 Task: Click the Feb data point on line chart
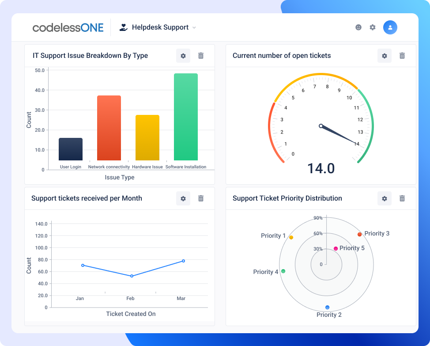pyautogui.click(x=132, y=276)
